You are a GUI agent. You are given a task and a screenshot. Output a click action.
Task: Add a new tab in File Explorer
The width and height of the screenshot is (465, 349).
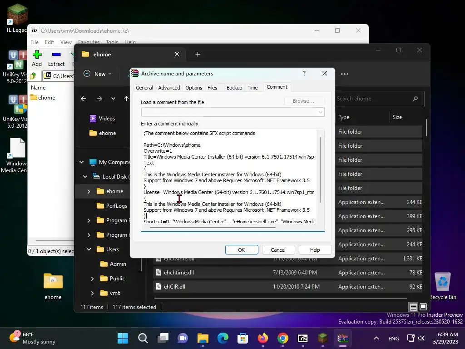pos(198,55)
